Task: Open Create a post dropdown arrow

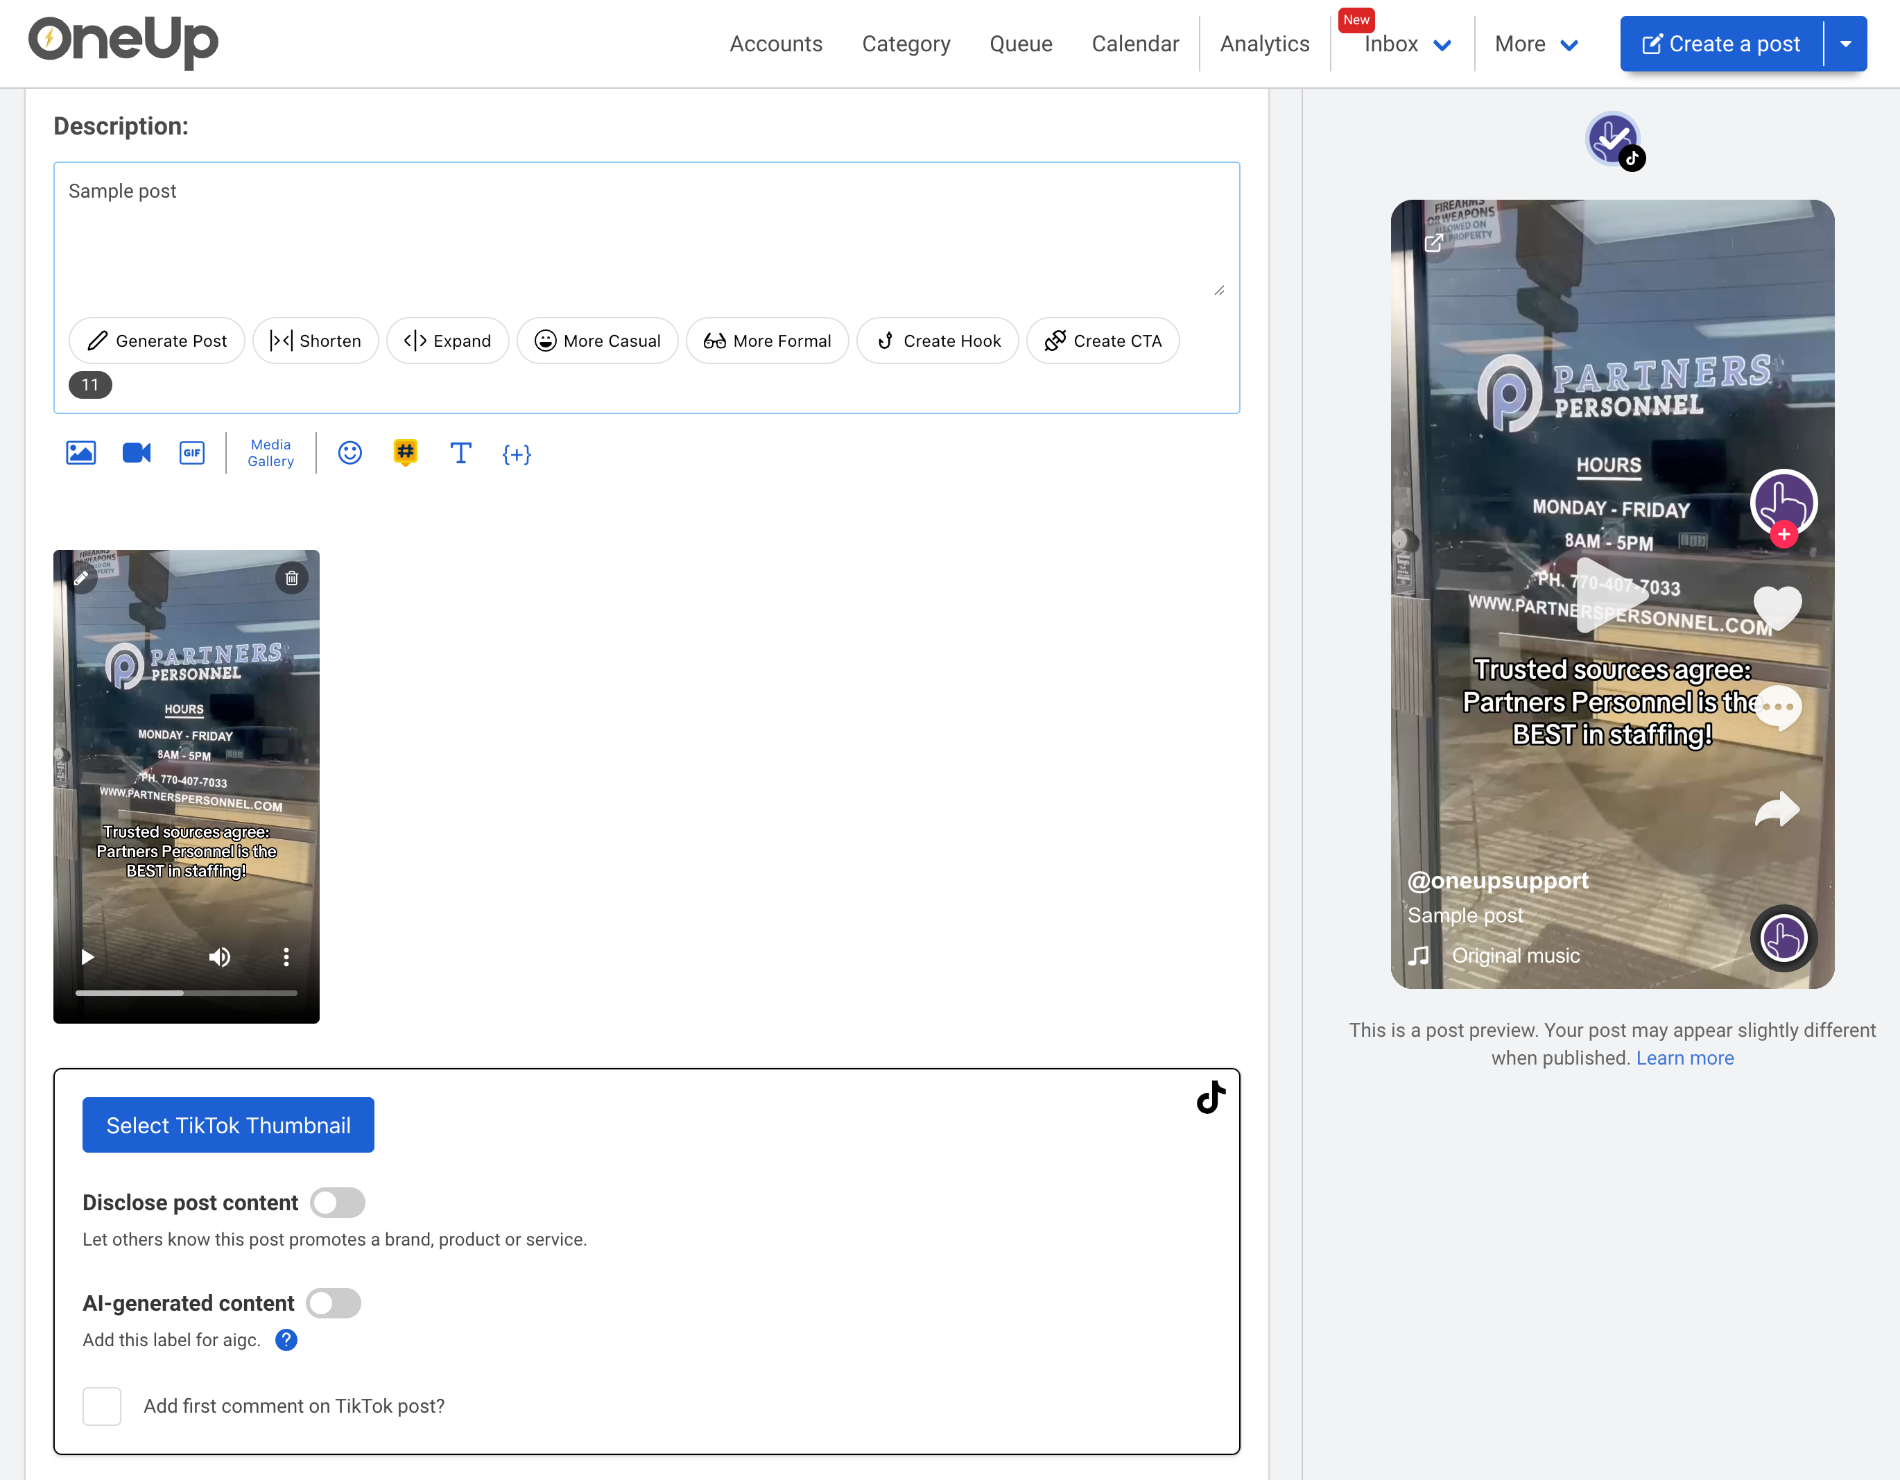Action: 1845,44
